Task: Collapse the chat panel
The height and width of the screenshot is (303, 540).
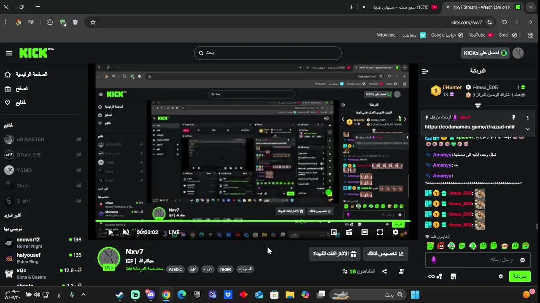Action: (x=425, y=71)
